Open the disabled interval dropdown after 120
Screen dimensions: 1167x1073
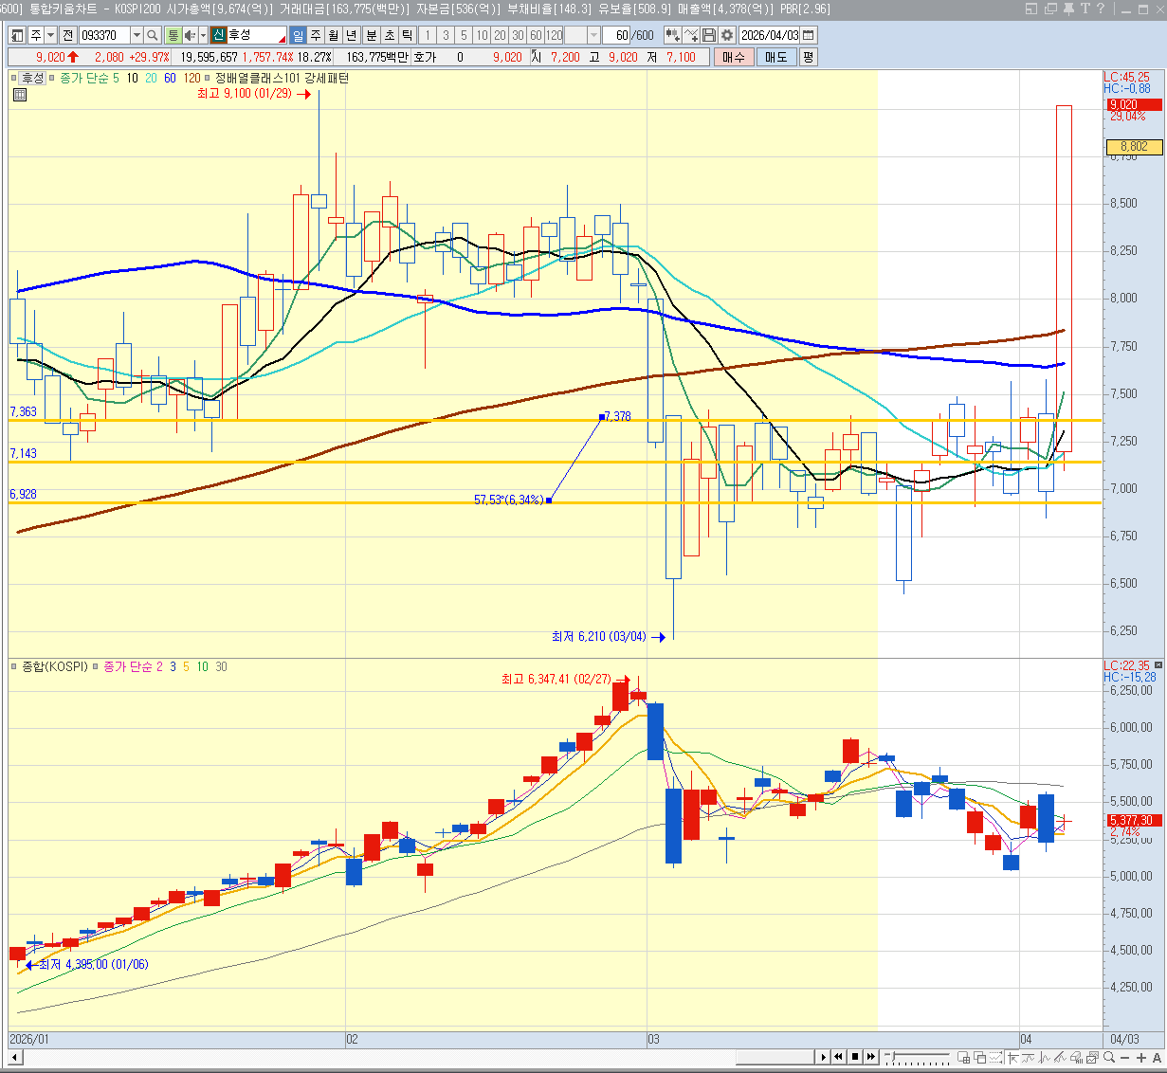click(593, 35)
